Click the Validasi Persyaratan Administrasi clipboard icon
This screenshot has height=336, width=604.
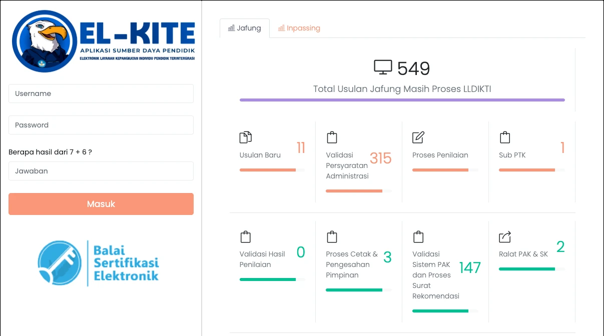[332, 137]
